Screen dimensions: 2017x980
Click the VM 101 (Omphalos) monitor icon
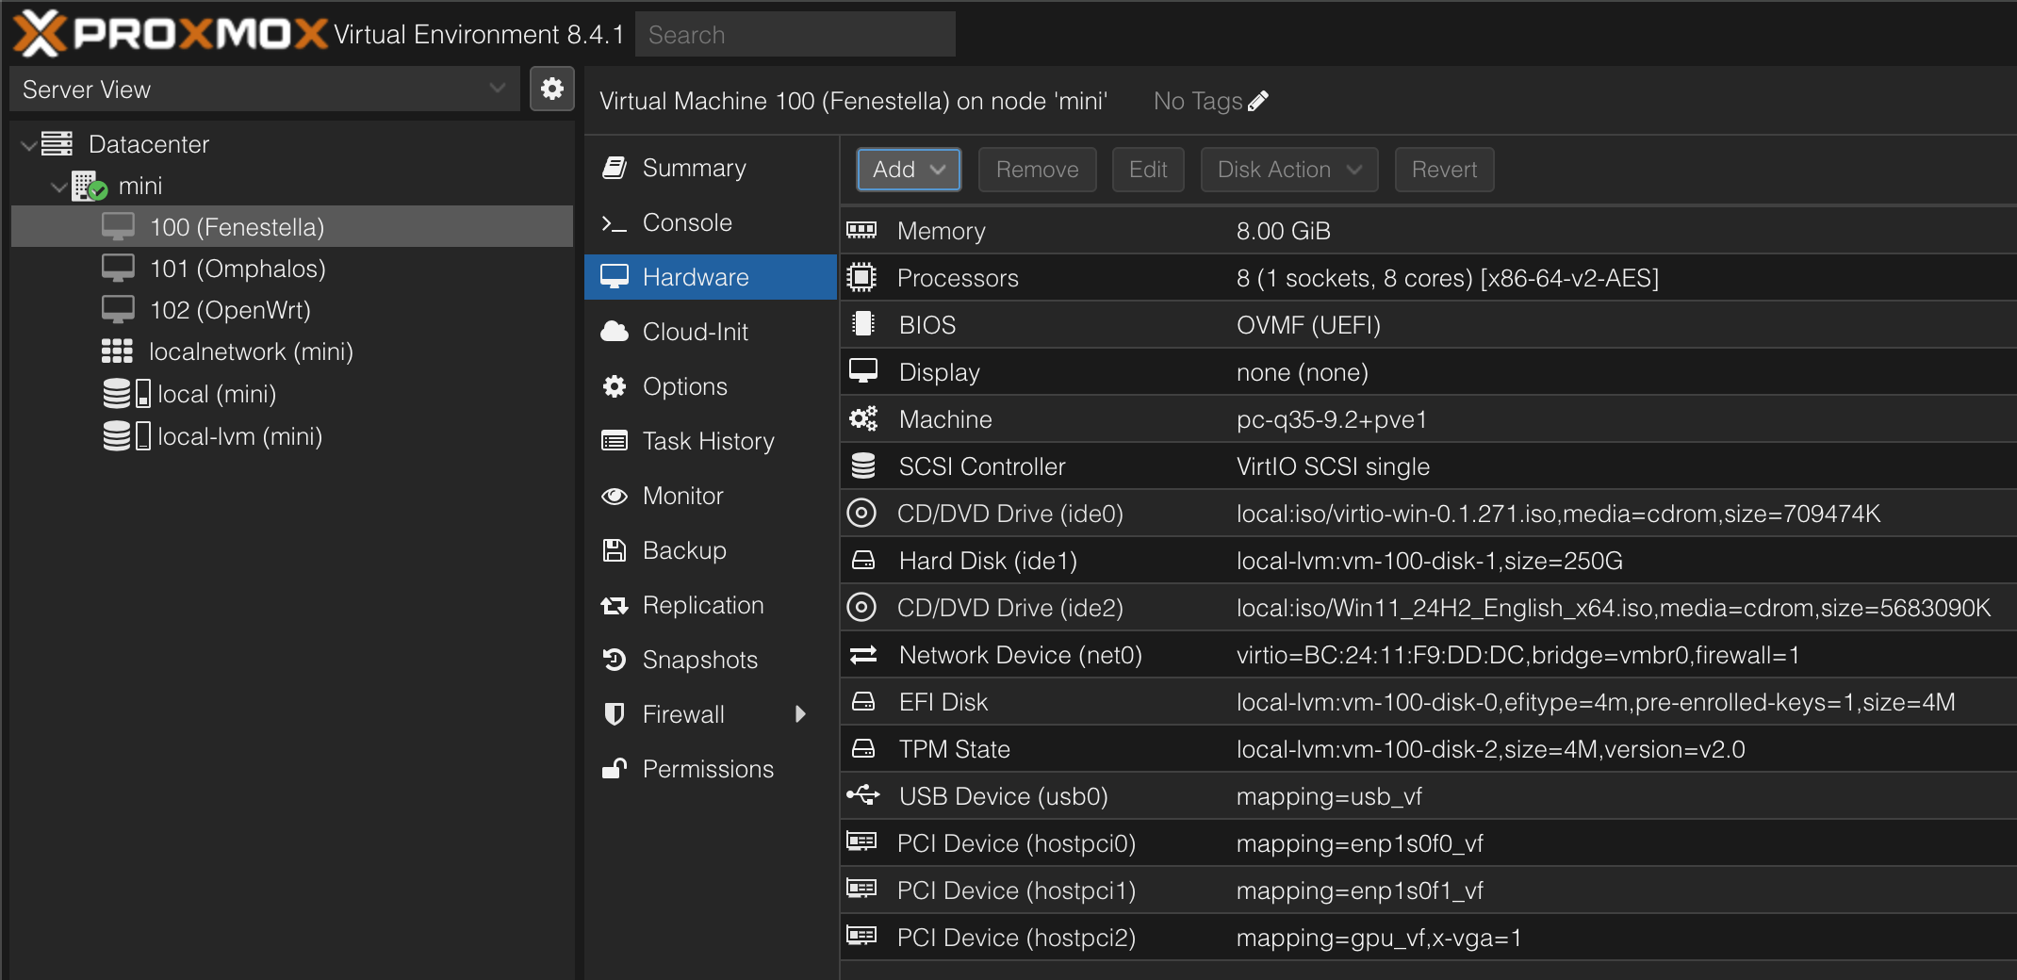pyautogui.click(x=118, y=269)
